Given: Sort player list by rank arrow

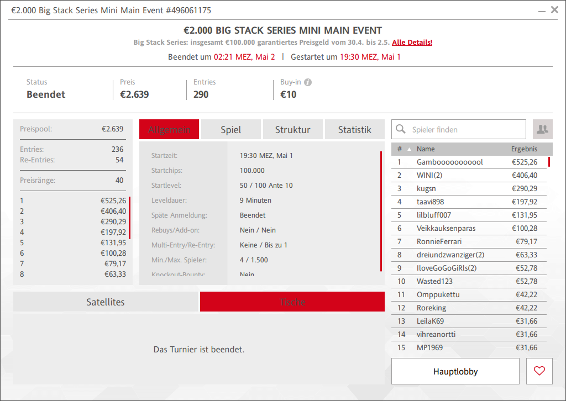Looking at the screenshot, I should (x=410, y=149).
